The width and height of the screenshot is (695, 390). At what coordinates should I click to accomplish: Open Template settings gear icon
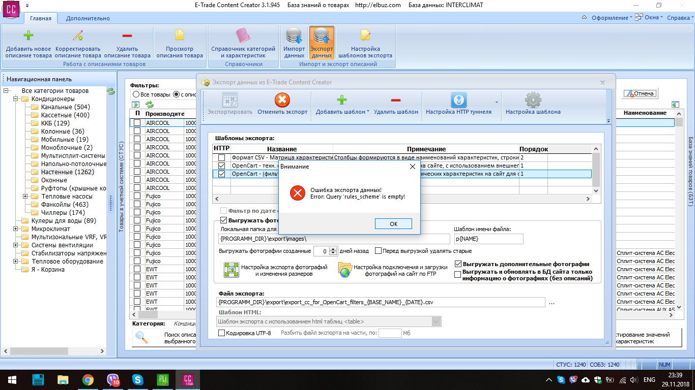tap(533, 100)
